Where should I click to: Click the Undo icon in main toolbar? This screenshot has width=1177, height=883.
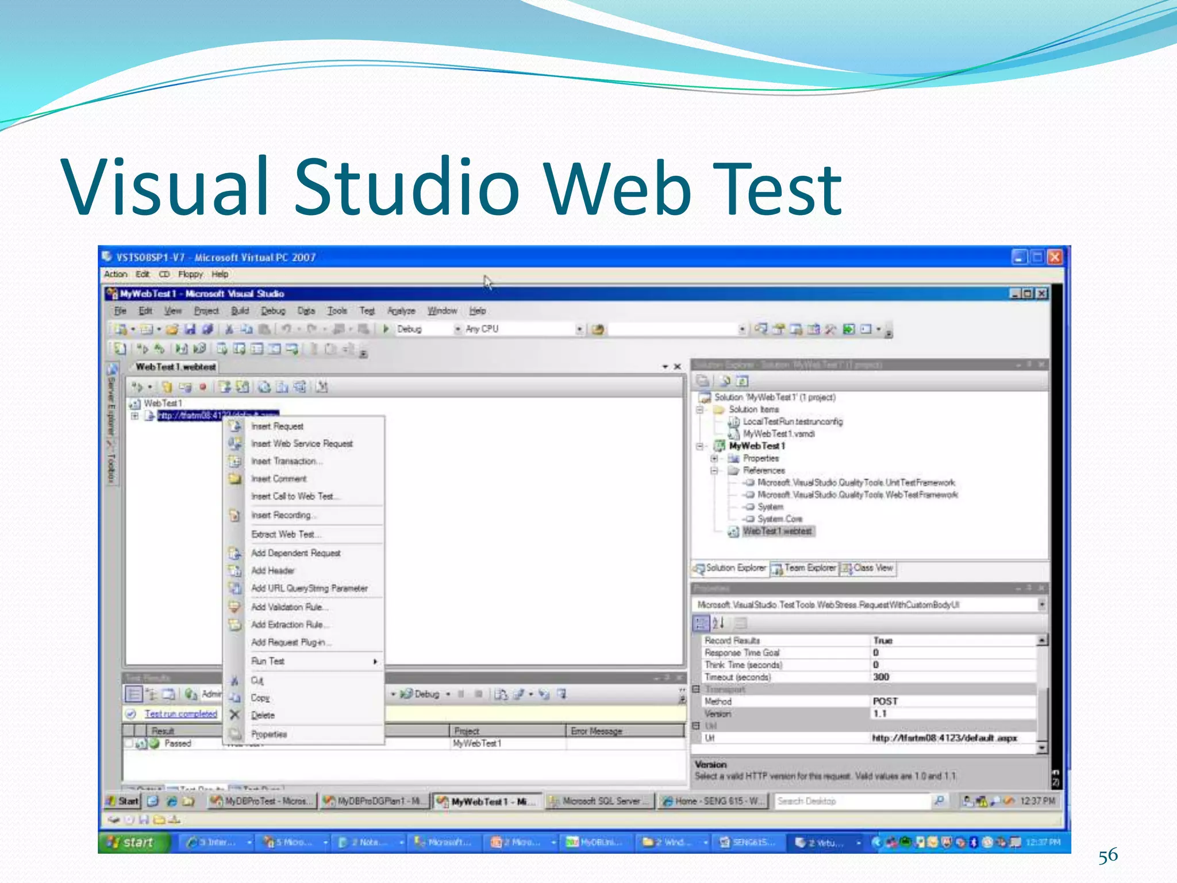[x=286, y=329]
